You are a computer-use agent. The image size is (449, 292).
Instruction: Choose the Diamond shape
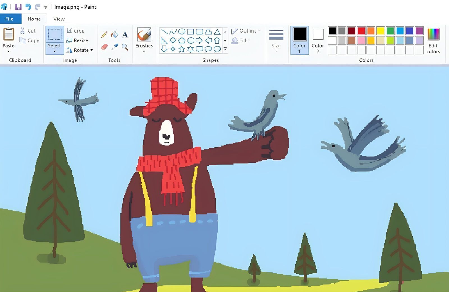tap(173, 40)
